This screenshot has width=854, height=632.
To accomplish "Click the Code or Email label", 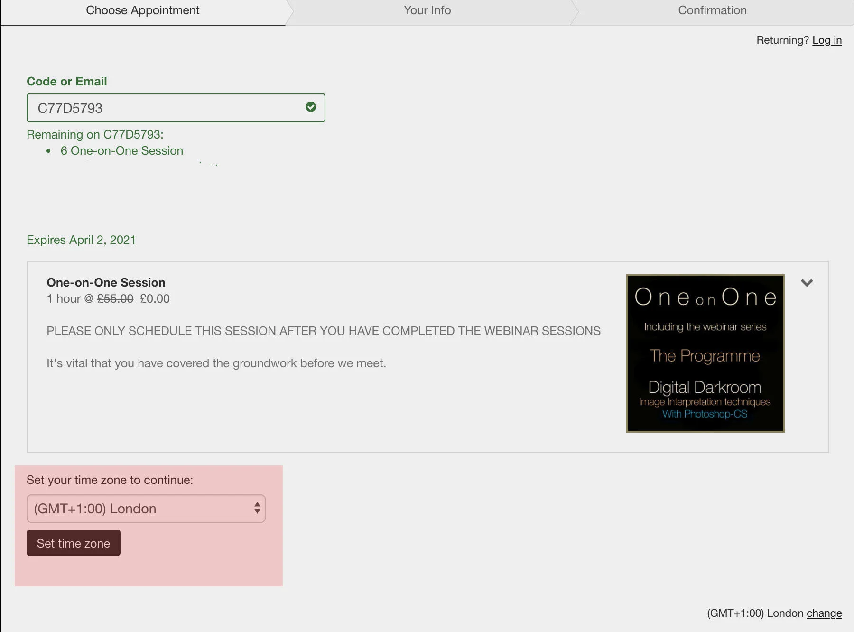I will tap(67, 81).
